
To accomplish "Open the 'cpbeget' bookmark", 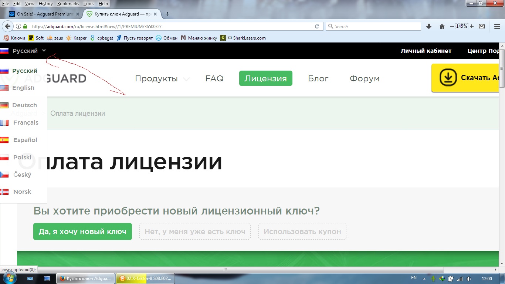I will coord(102,38).
